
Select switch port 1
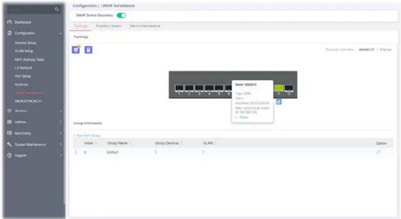pos(179,88)
